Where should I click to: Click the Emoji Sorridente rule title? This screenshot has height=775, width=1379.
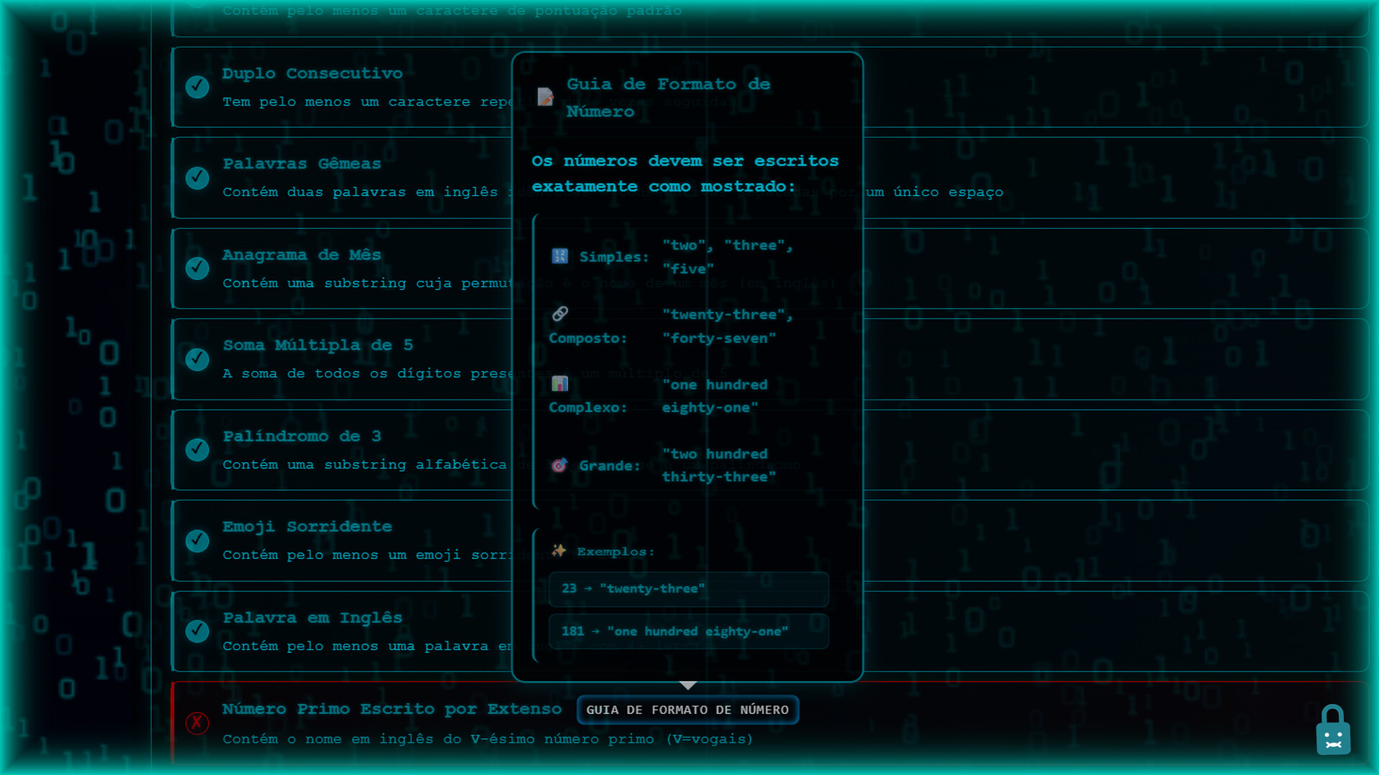(x=307, y=527)
